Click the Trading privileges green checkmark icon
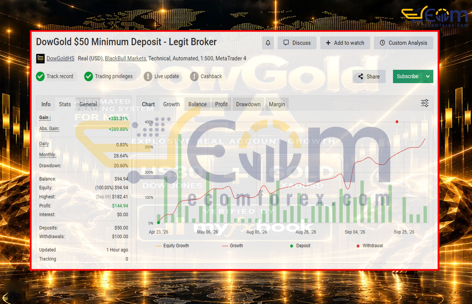 pyautogui.click(x=88, y=76)
